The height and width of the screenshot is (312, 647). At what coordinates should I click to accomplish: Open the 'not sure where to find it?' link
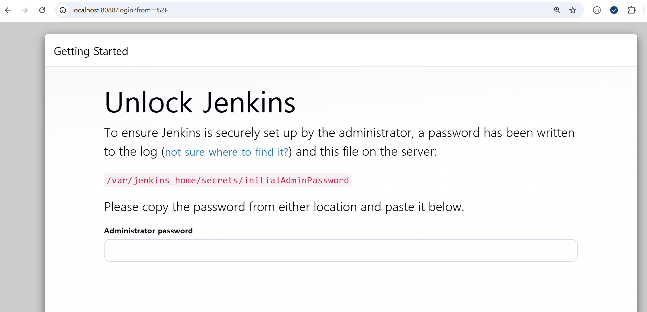point(227,152)
